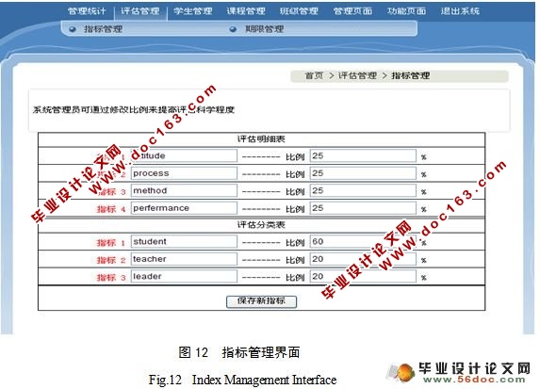Click the 保存新指标 button

tap(261, 301)
